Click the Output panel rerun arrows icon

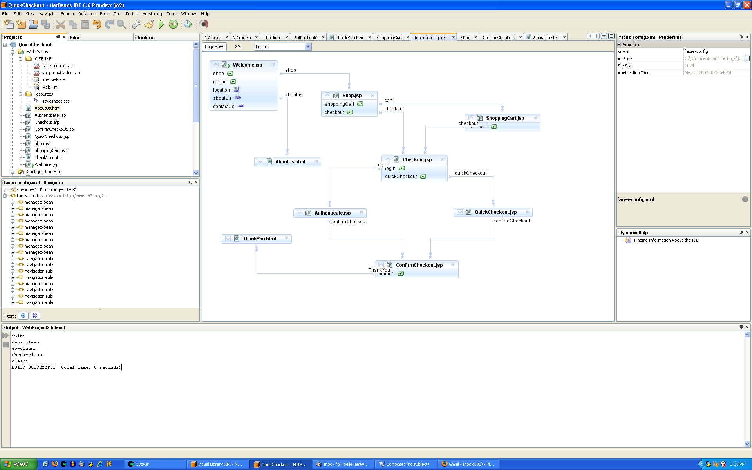coord(5,336)
